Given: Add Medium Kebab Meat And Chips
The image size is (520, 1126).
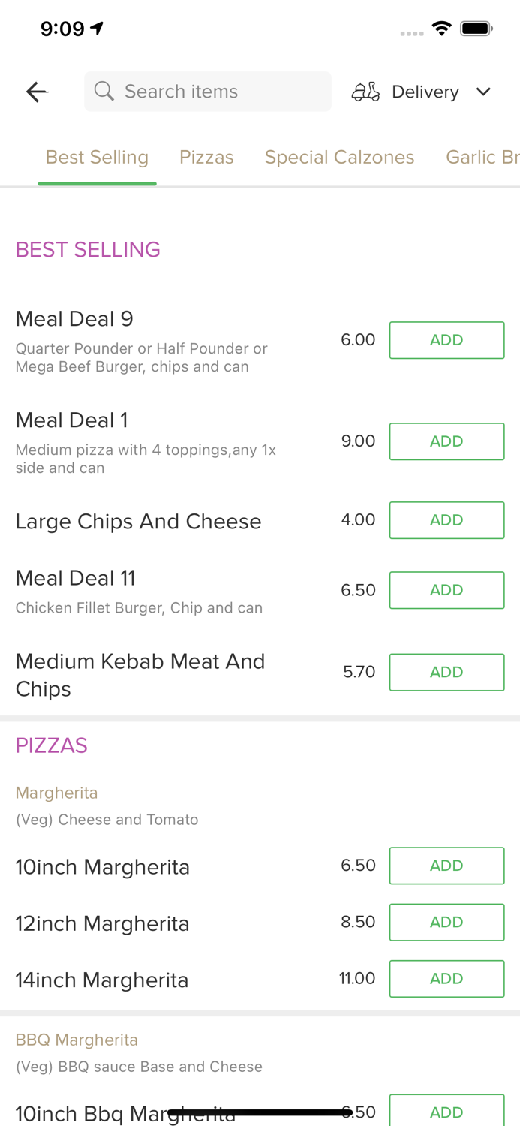Looking at the screenshot, I should point(446,672).
